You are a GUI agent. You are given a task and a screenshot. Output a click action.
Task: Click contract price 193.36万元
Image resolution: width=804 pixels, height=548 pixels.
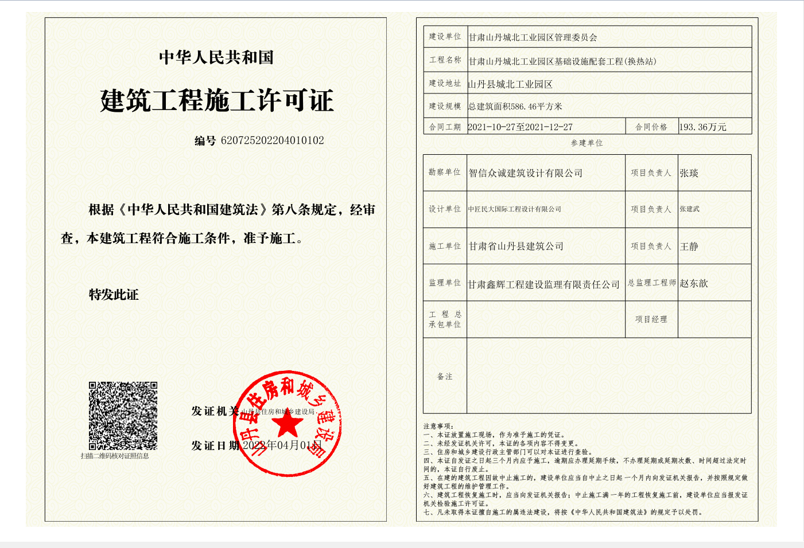[702, 127]
